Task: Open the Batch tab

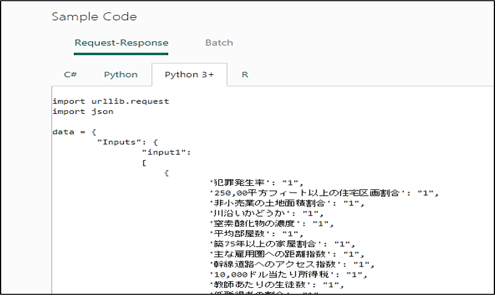Action: tap(219, 43)
